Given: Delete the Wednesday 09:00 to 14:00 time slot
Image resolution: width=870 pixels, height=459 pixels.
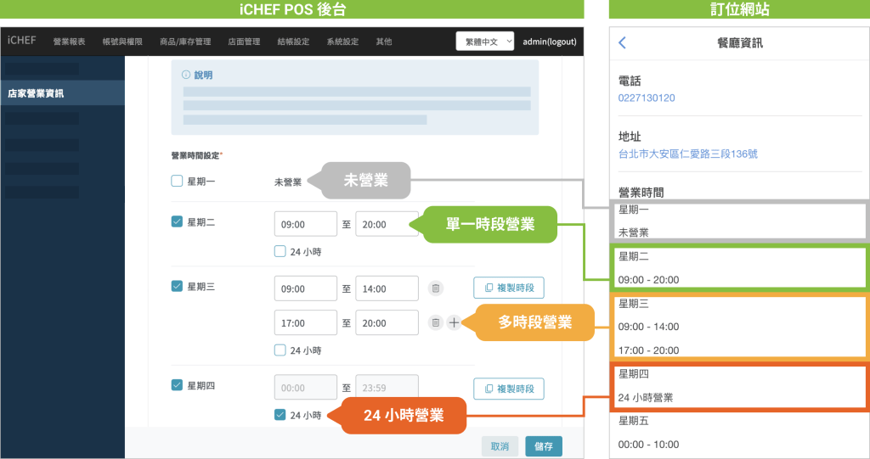Looking at the screenshot, I should [435, 288].
